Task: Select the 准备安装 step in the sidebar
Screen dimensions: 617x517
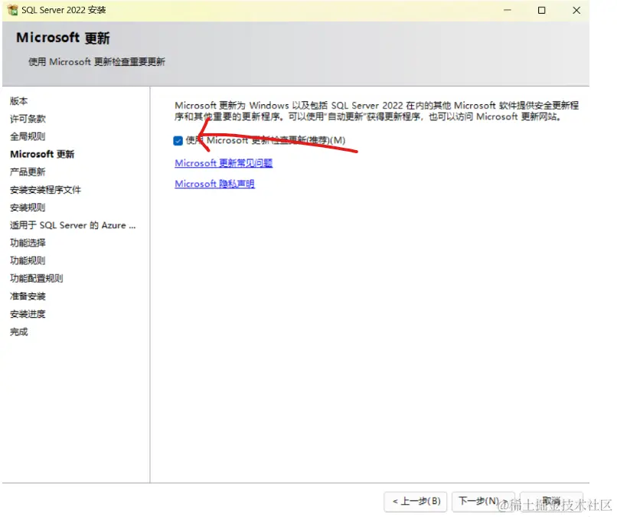Action: click(x=28, y=296)
